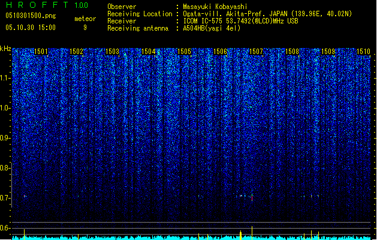Click the 0.8 kHz frequency label

coord(5,168)
